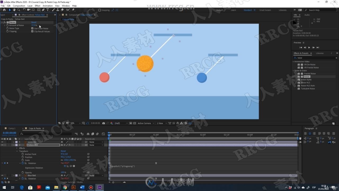339x191 pixels.
Task: Toggle the Noise effect fx switch
Action: [5, 22]
